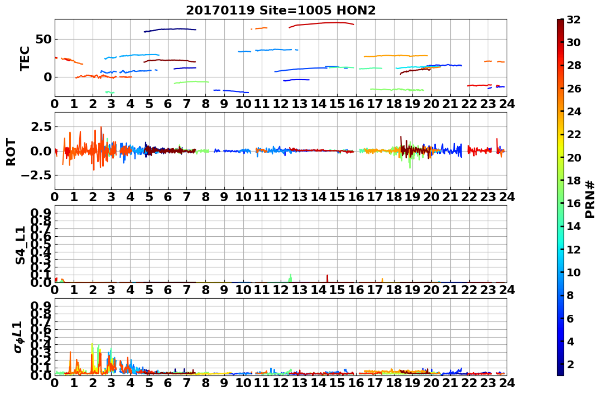Viewport: 601px width, 395px height.
Task: Click the plot title '20170119 Site=1005 HON2'
Action: pos(281,11)
